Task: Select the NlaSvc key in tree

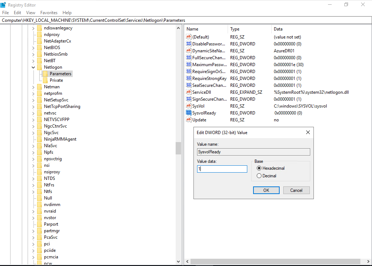Action: pos(50,146)
